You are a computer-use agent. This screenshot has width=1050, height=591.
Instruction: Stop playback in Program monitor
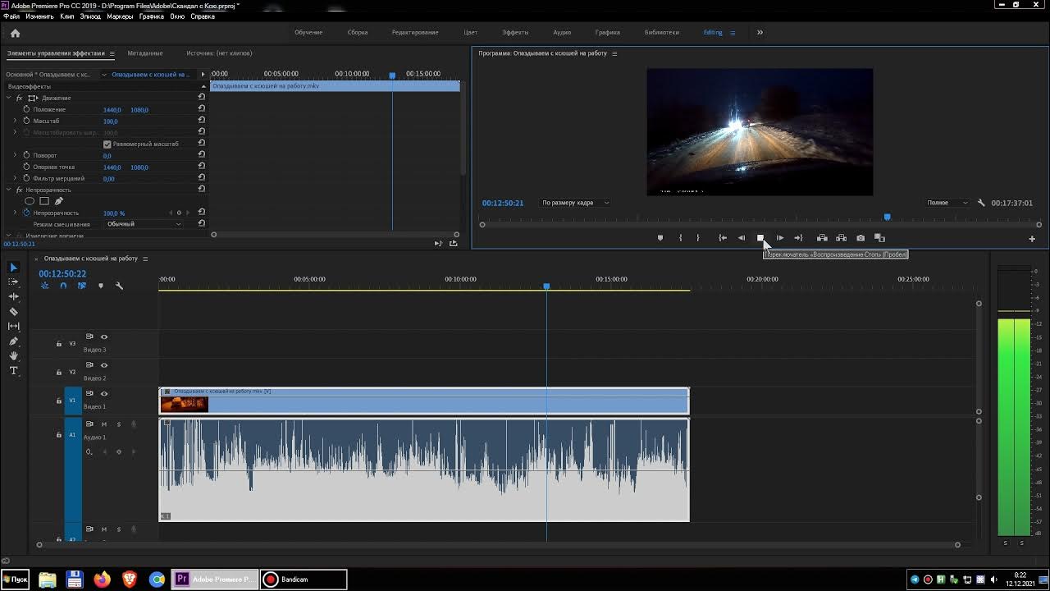(x=760, y=238)
